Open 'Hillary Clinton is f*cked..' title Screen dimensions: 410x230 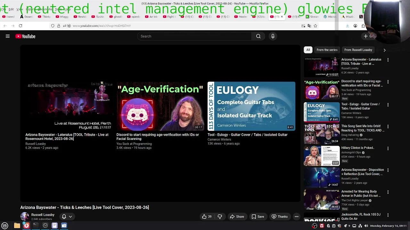(x=358, y=148)
